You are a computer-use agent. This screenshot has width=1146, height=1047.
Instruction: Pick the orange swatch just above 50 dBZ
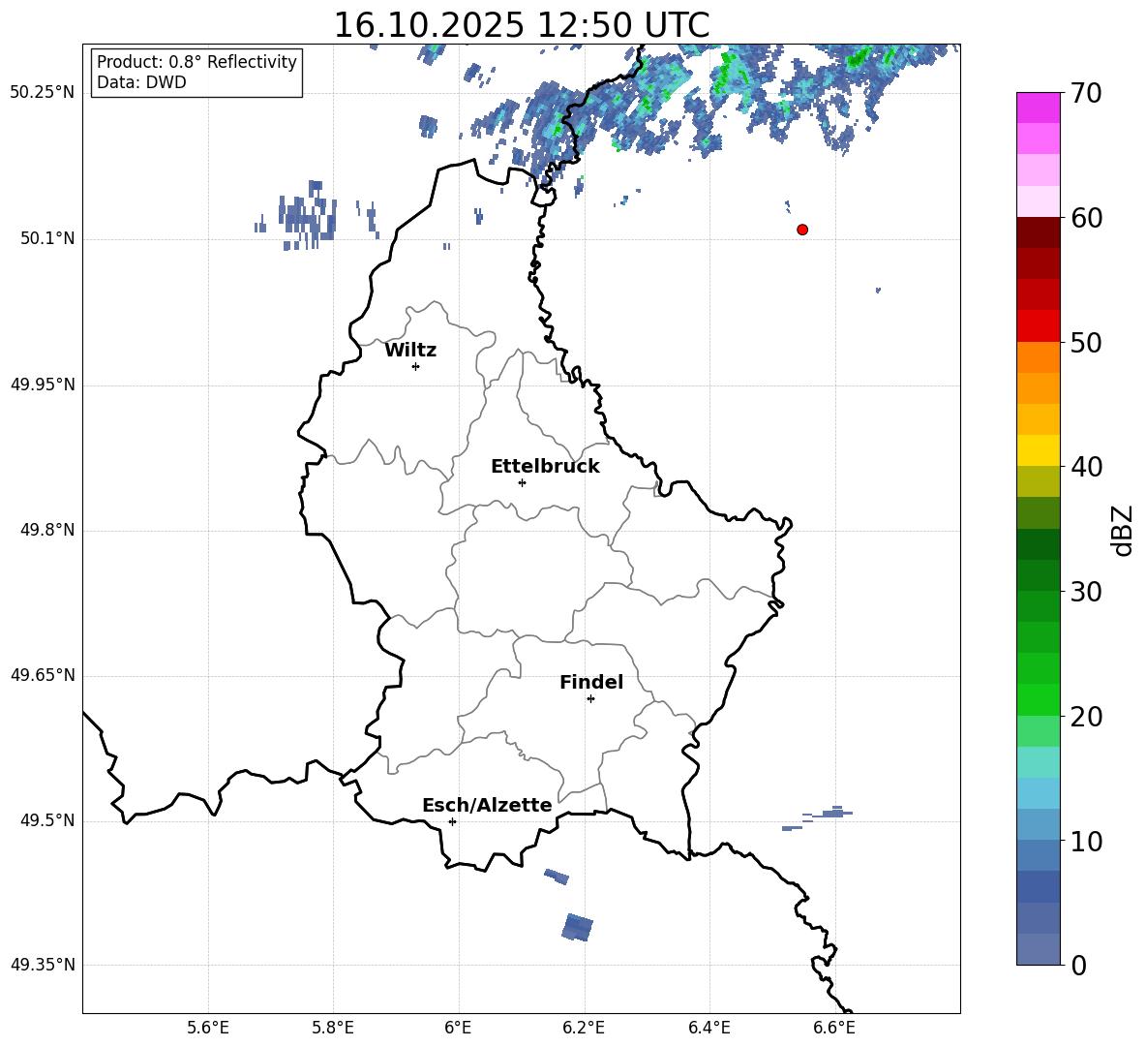point(1039,357)
